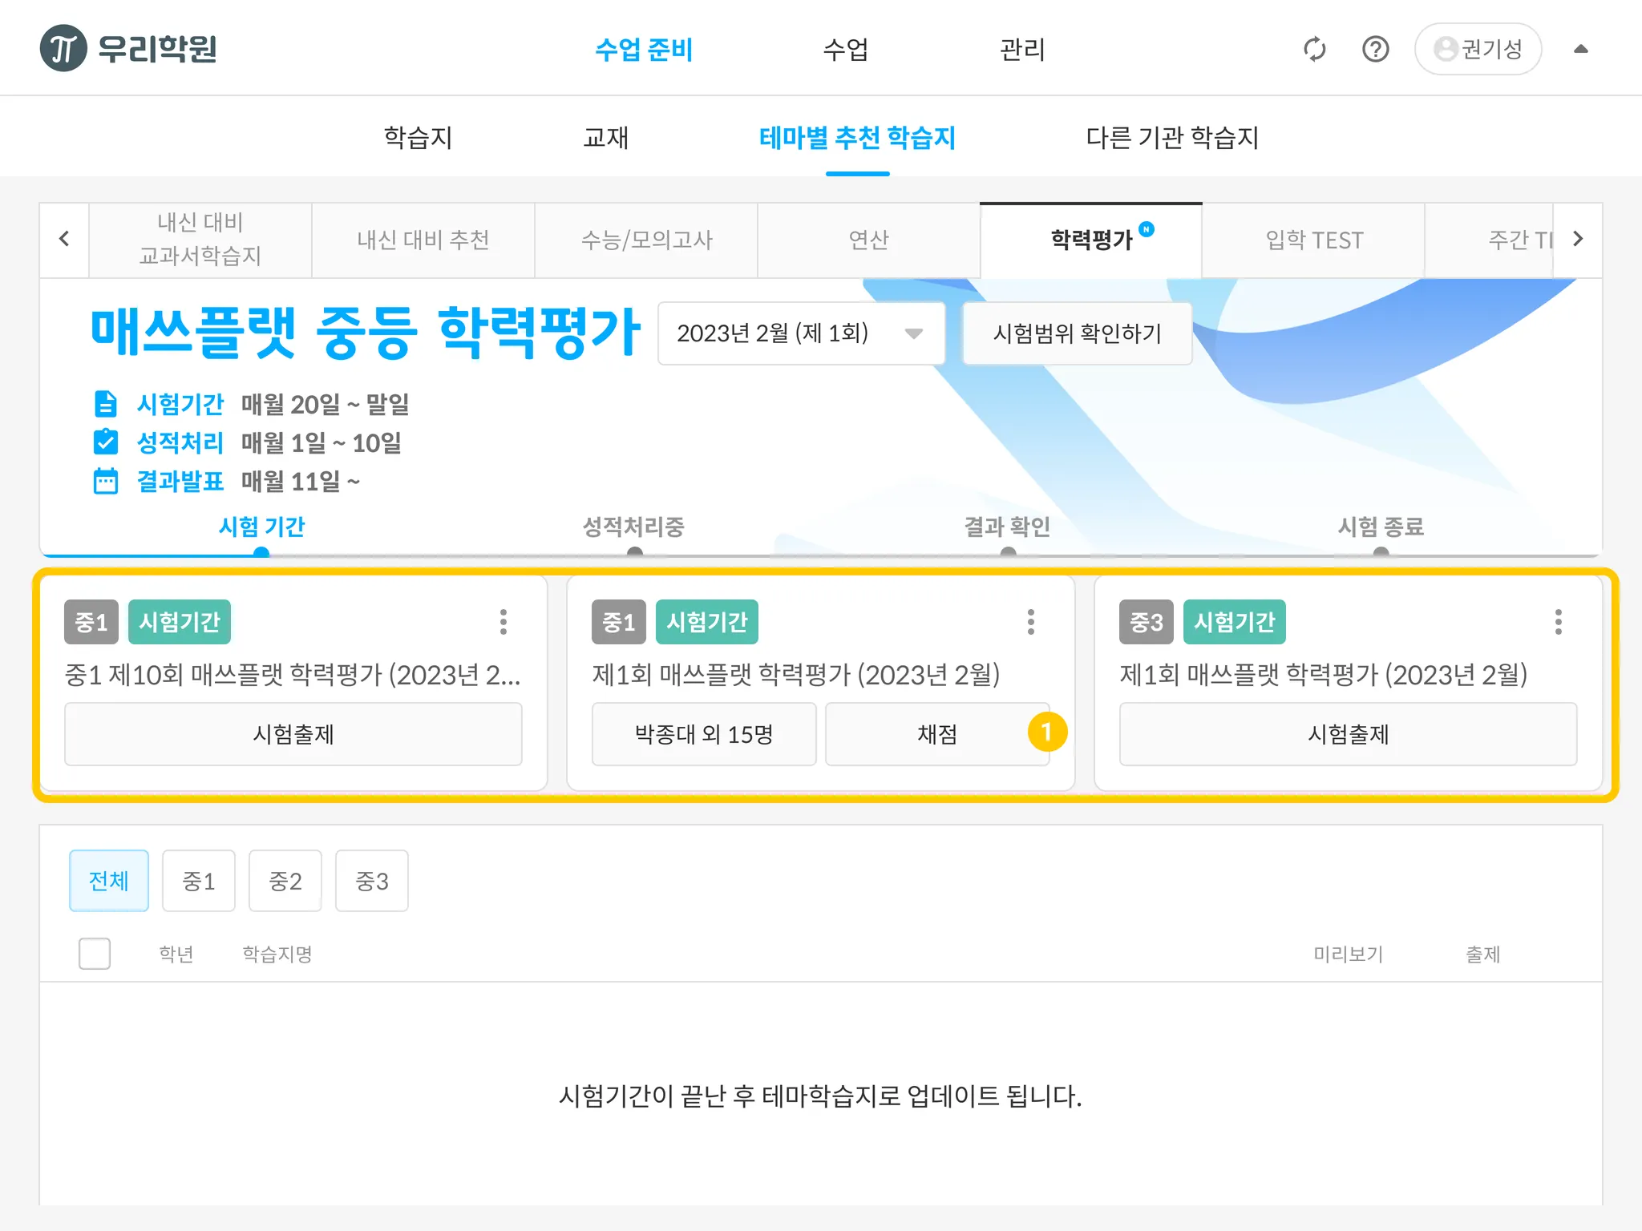This screenshot has width=1642, height=1231.
Task: Select the 전체 grade filter
Action: click(x=109, y=881)
